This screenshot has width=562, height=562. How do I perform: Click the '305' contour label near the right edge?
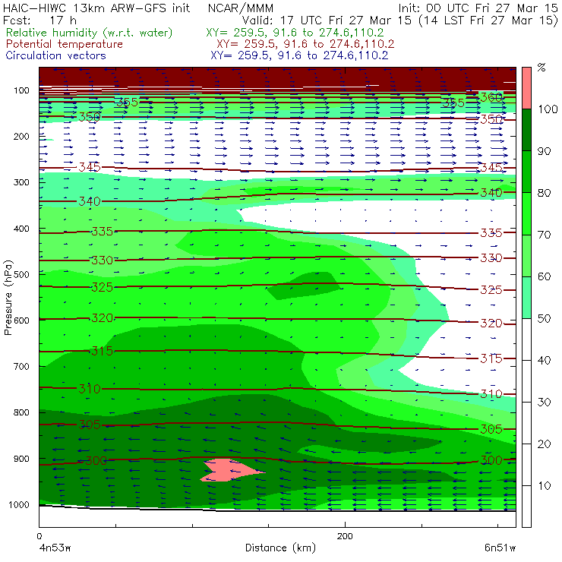[x=491, y=429]
